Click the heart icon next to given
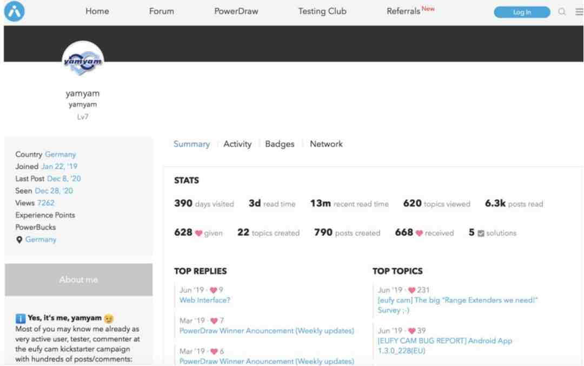Screen dimensions: 584x366 pos(198,233)
